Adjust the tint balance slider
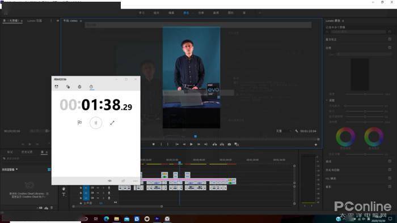The height and width of the screenshot is (223, 397). click(365, 154)
